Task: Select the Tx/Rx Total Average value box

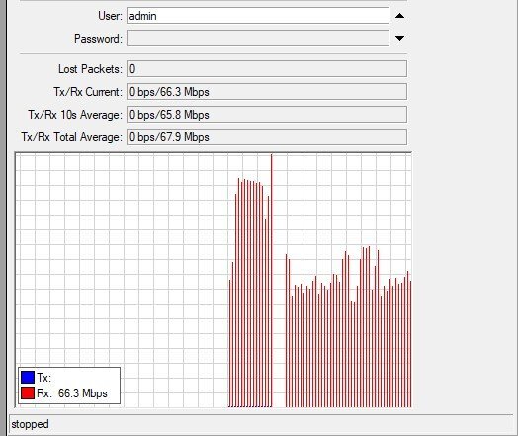Action: 267,137
